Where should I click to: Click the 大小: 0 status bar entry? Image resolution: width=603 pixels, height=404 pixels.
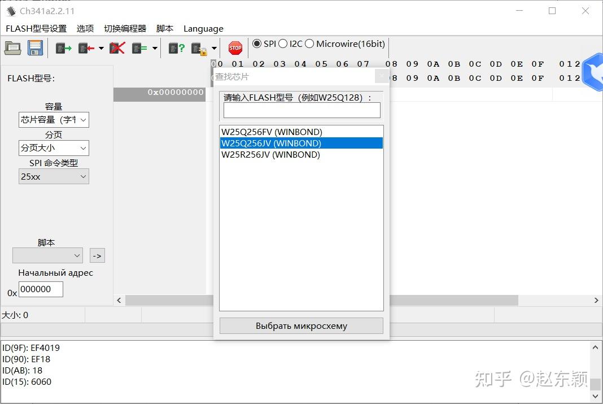pos(15,315)
